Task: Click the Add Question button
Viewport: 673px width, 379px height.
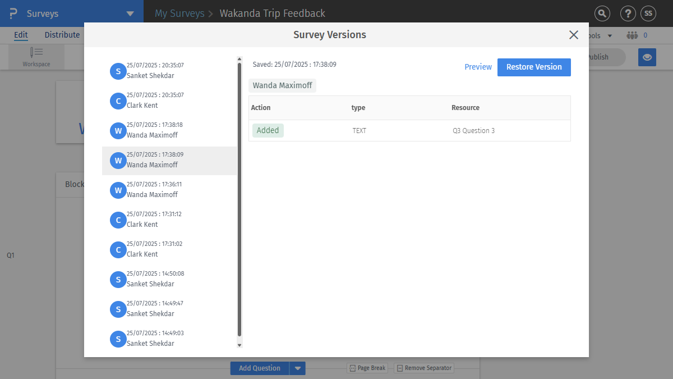Action: click(260, 368)
